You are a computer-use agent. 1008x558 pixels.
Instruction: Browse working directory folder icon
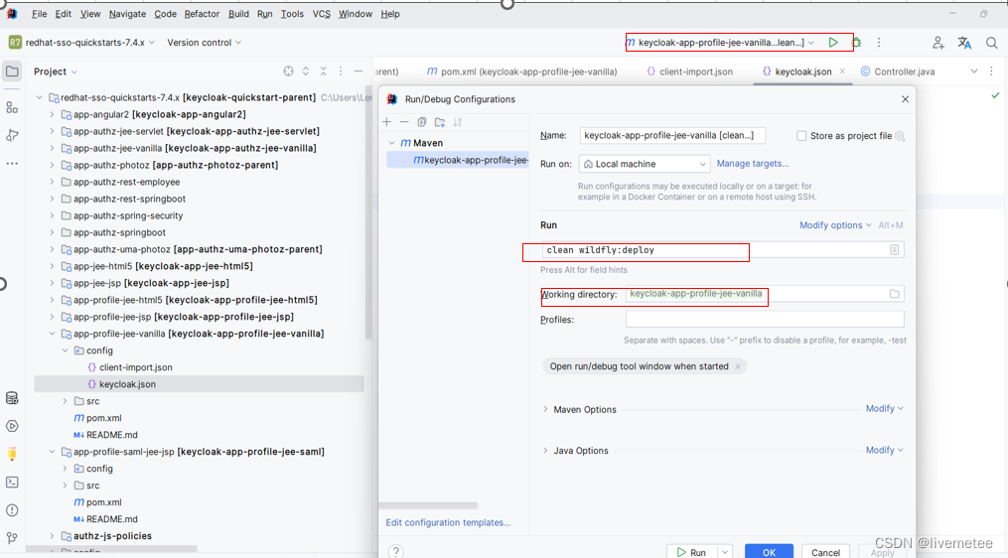[x=894, y=294]
